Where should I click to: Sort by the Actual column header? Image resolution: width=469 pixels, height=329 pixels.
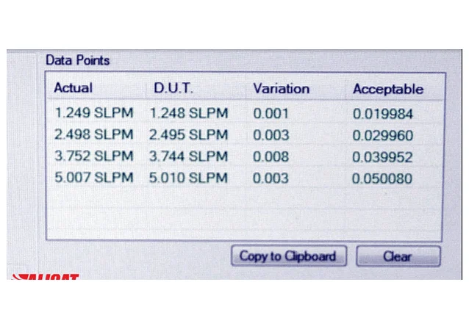74,88
